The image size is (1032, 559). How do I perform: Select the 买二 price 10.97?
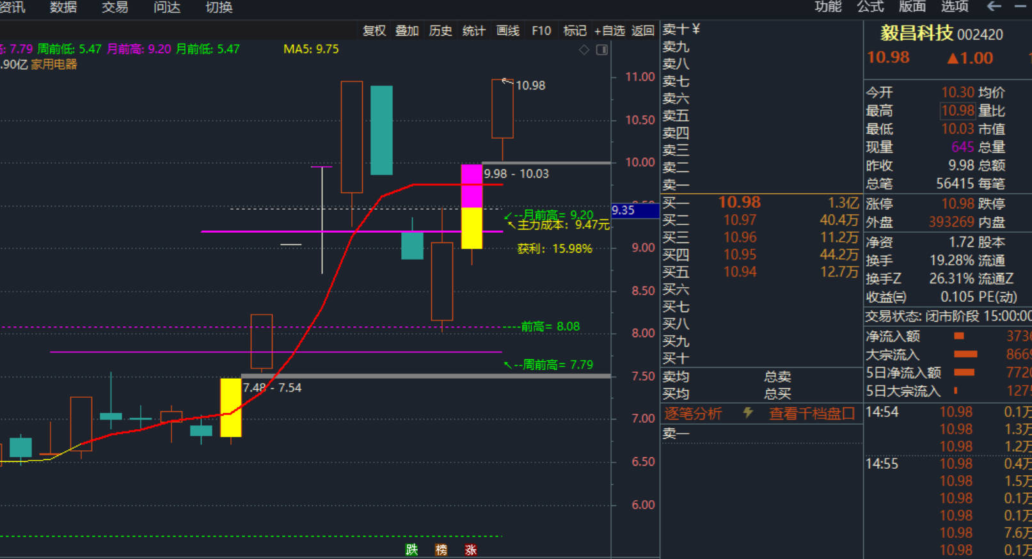pyautogui.click(x=740, y=220)
